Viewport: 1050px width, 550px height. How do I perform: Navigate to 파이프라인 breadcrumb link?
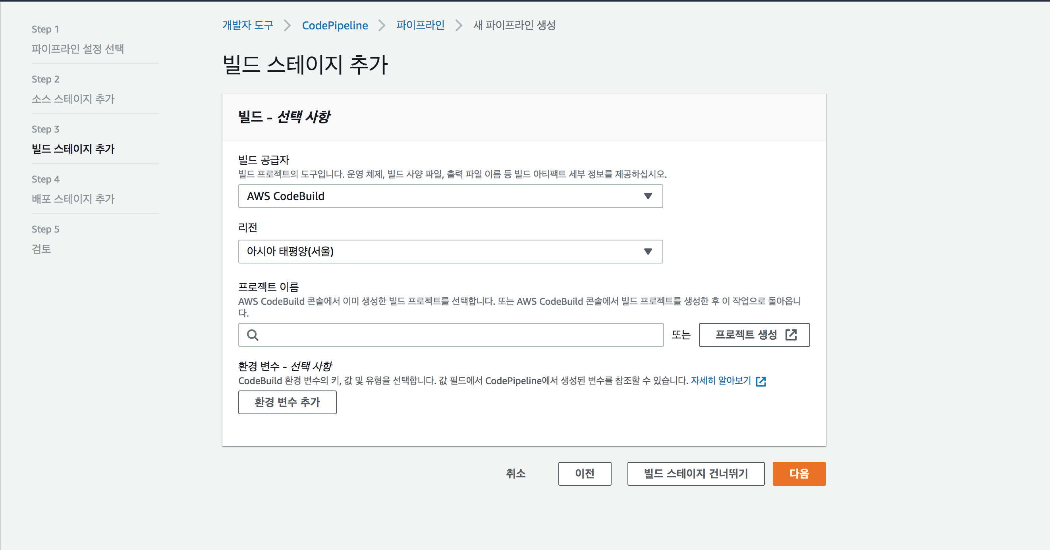(420, 25)
